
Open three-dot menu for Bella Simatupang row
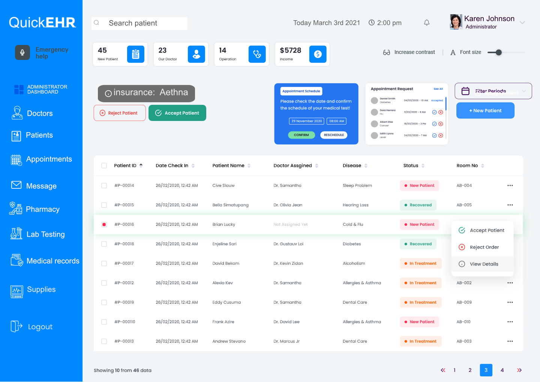point(510,205)
